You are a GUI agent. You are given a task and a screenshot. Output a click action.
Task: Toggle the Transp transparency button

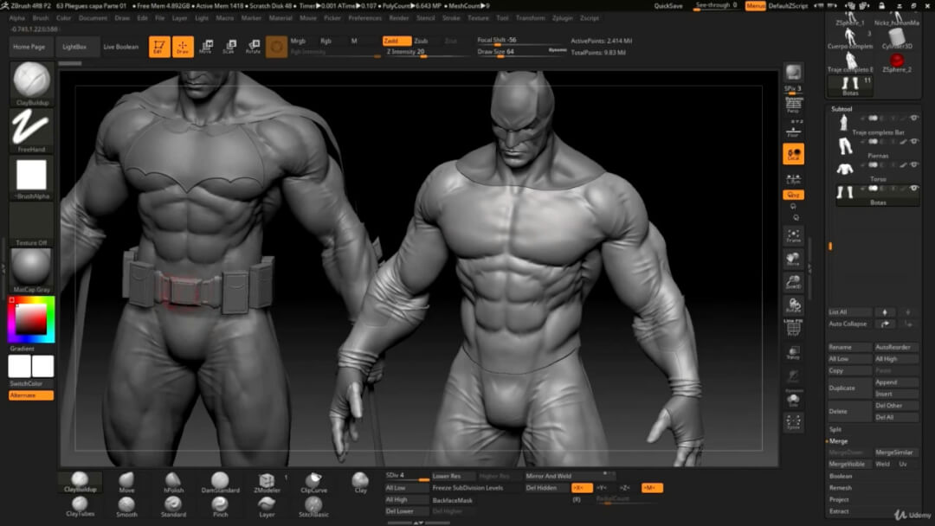pos(793,353)
